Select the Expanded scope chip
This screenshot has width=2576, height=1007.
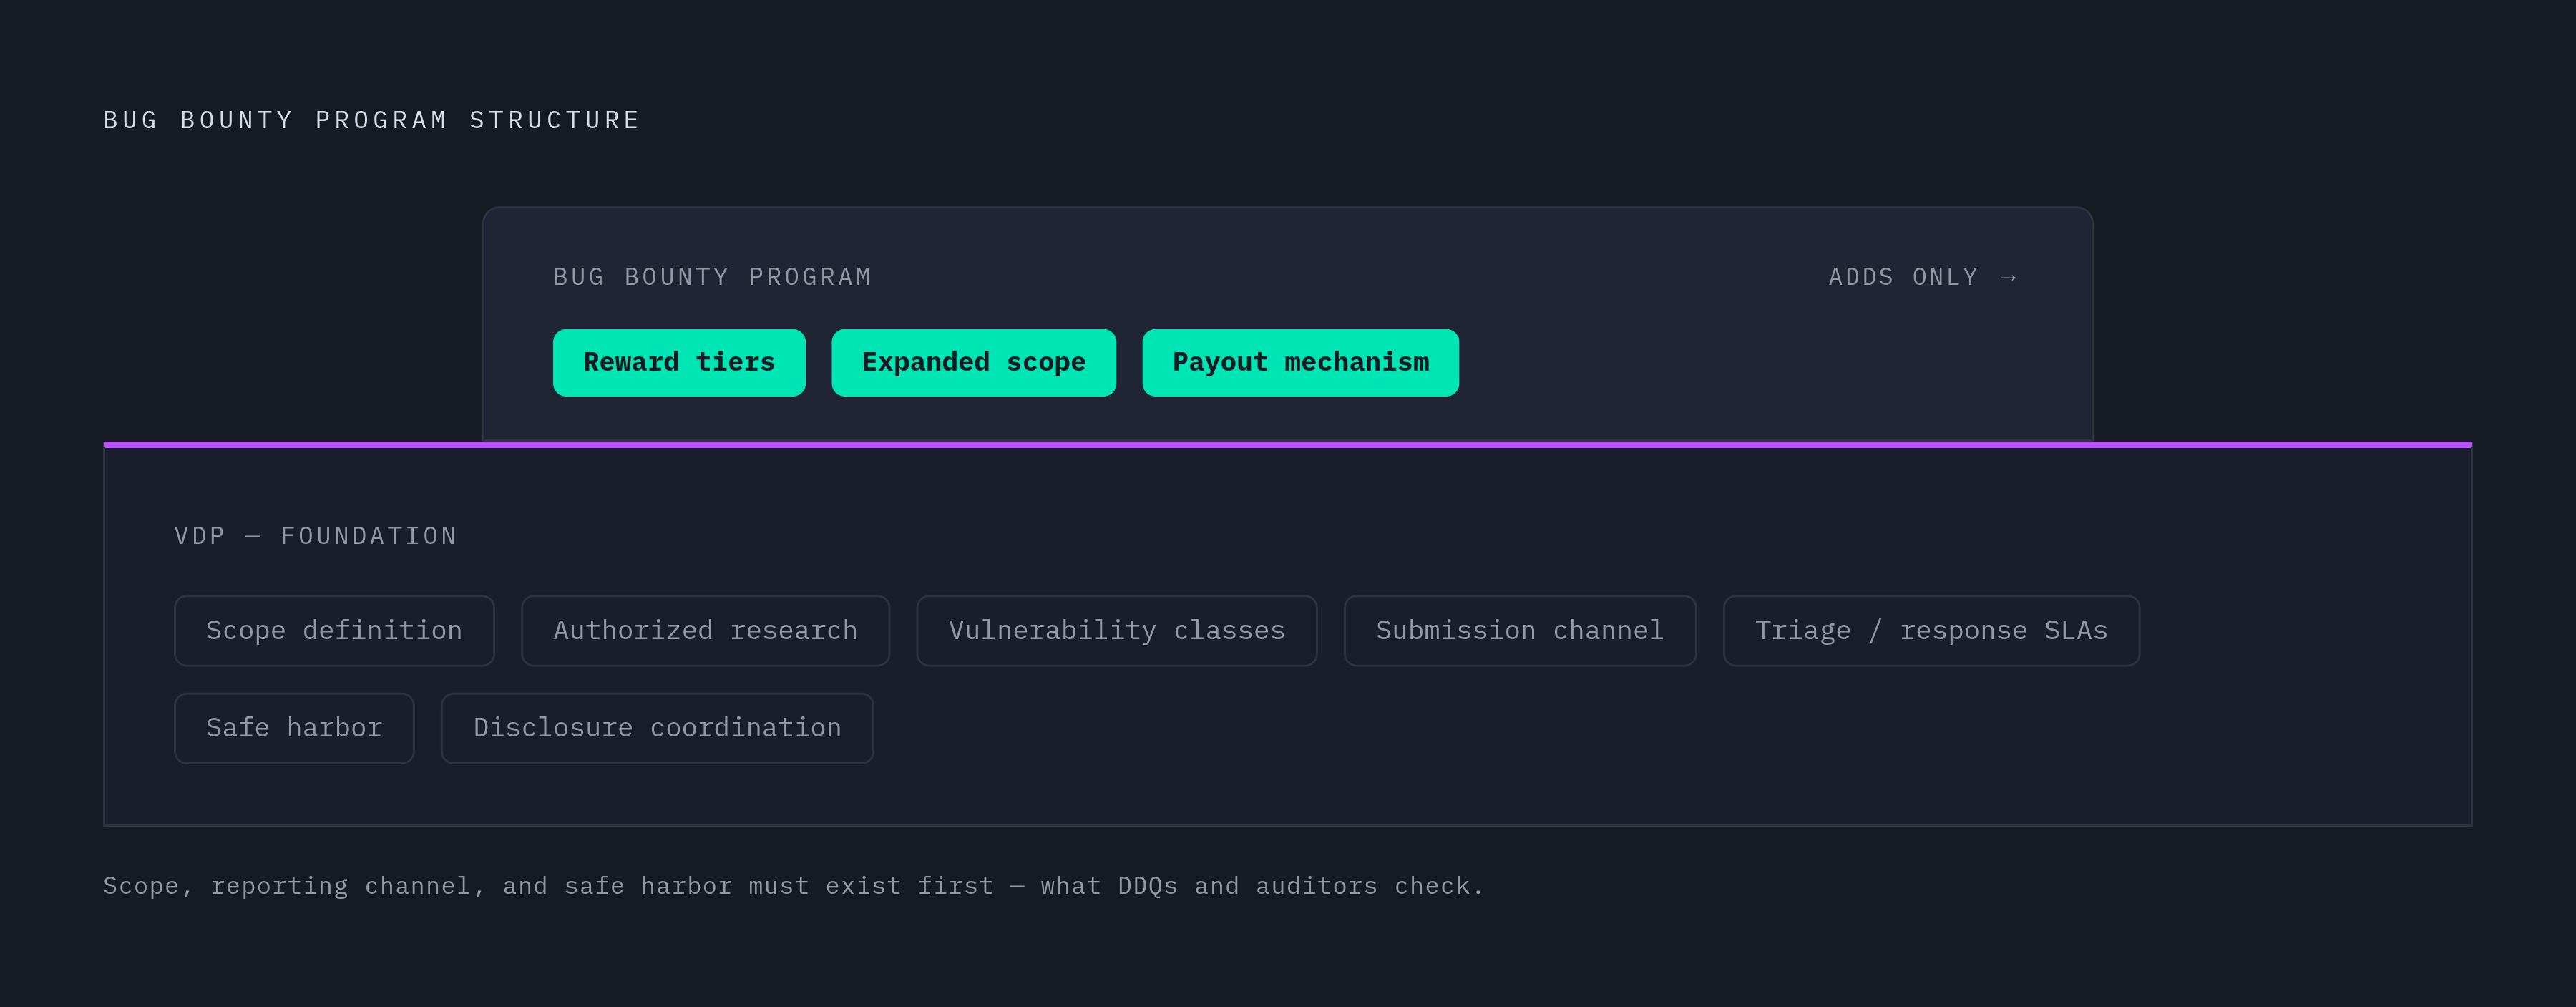tap(973, 362)
